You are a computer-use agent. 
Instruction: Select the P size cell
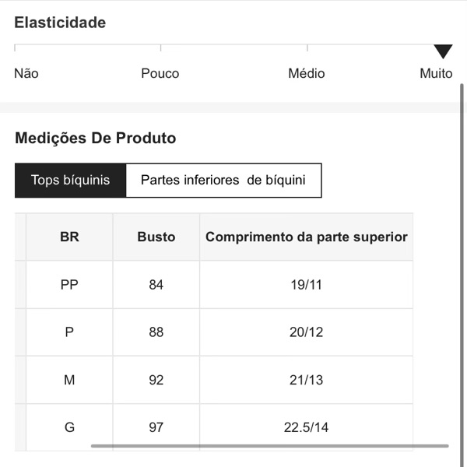click(69, 332)
